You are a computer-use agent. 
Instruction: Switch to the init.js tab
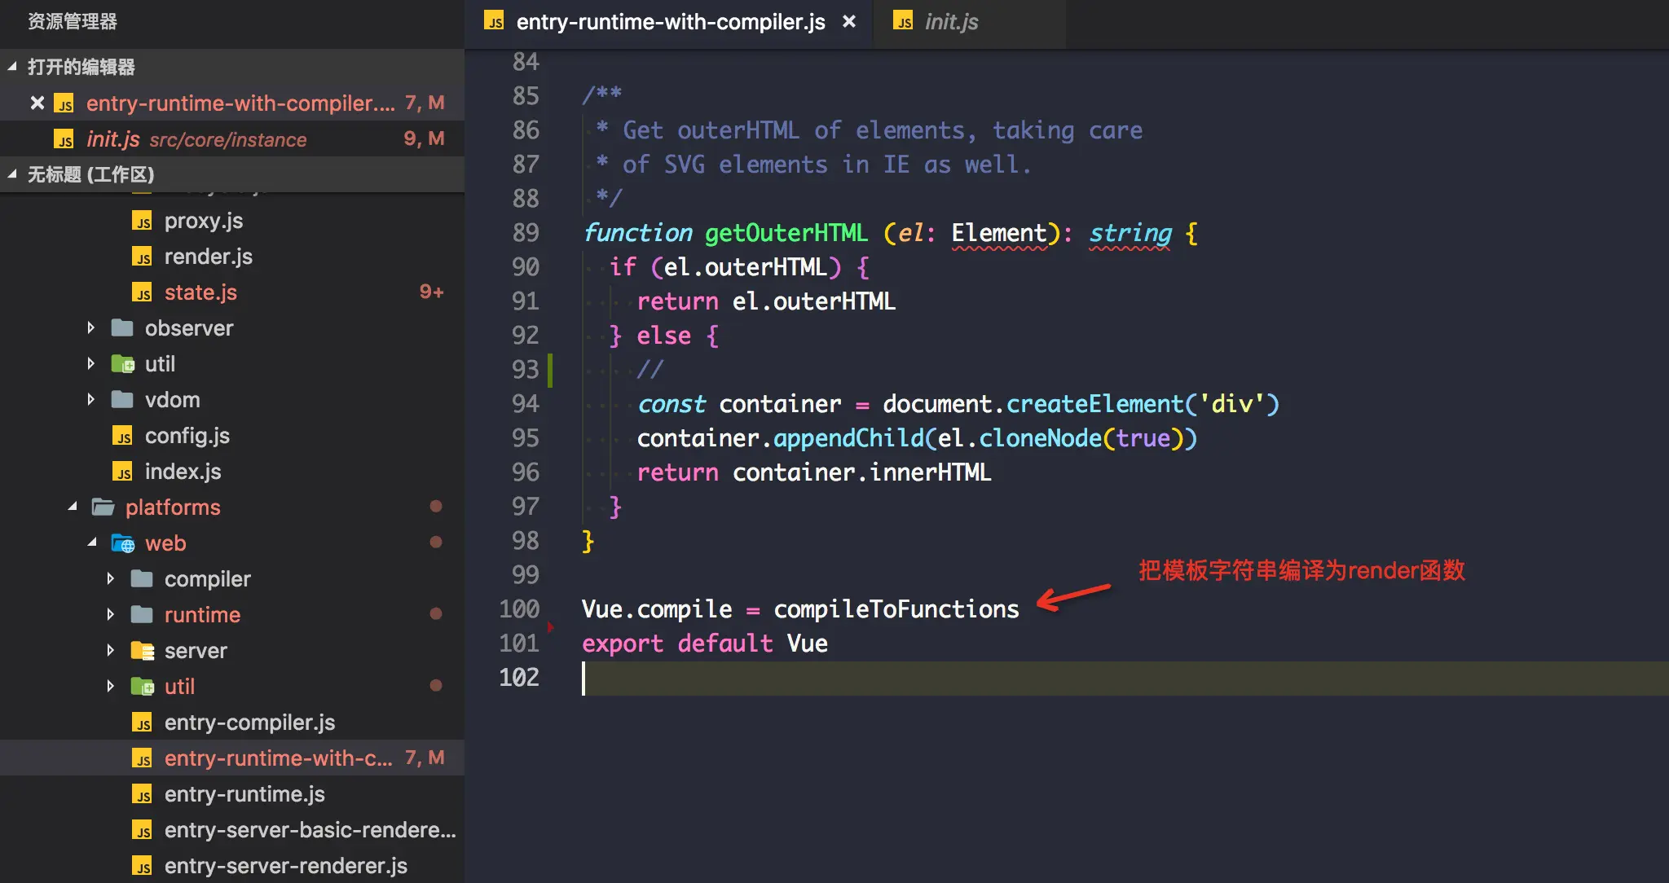(951, 21)
